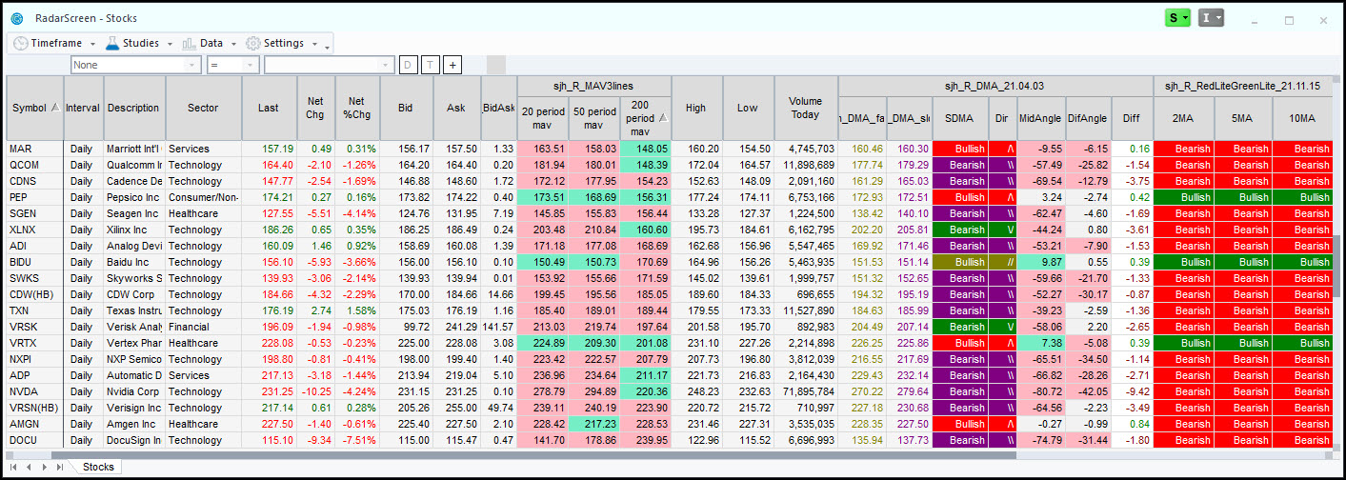Screen dimensions: 1346x480
Task: Click the -7.51% net change cell
Action: (356, 440)
